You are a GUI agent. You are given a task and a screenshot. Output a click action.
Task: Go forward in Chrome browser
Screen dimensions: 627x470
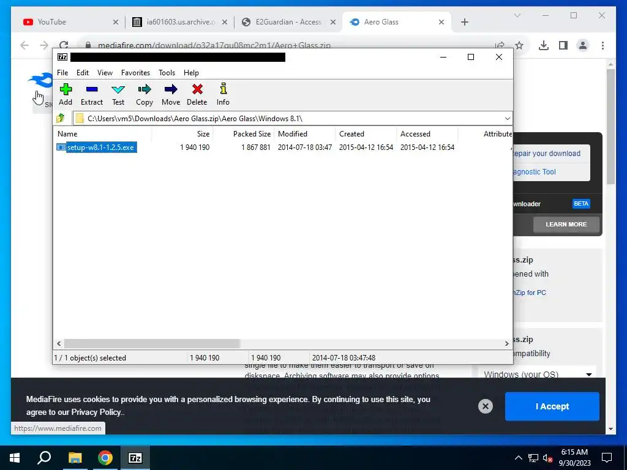point(44,45)
